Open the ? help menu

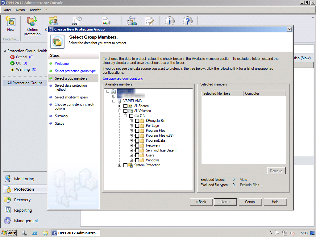pos(46,10)
